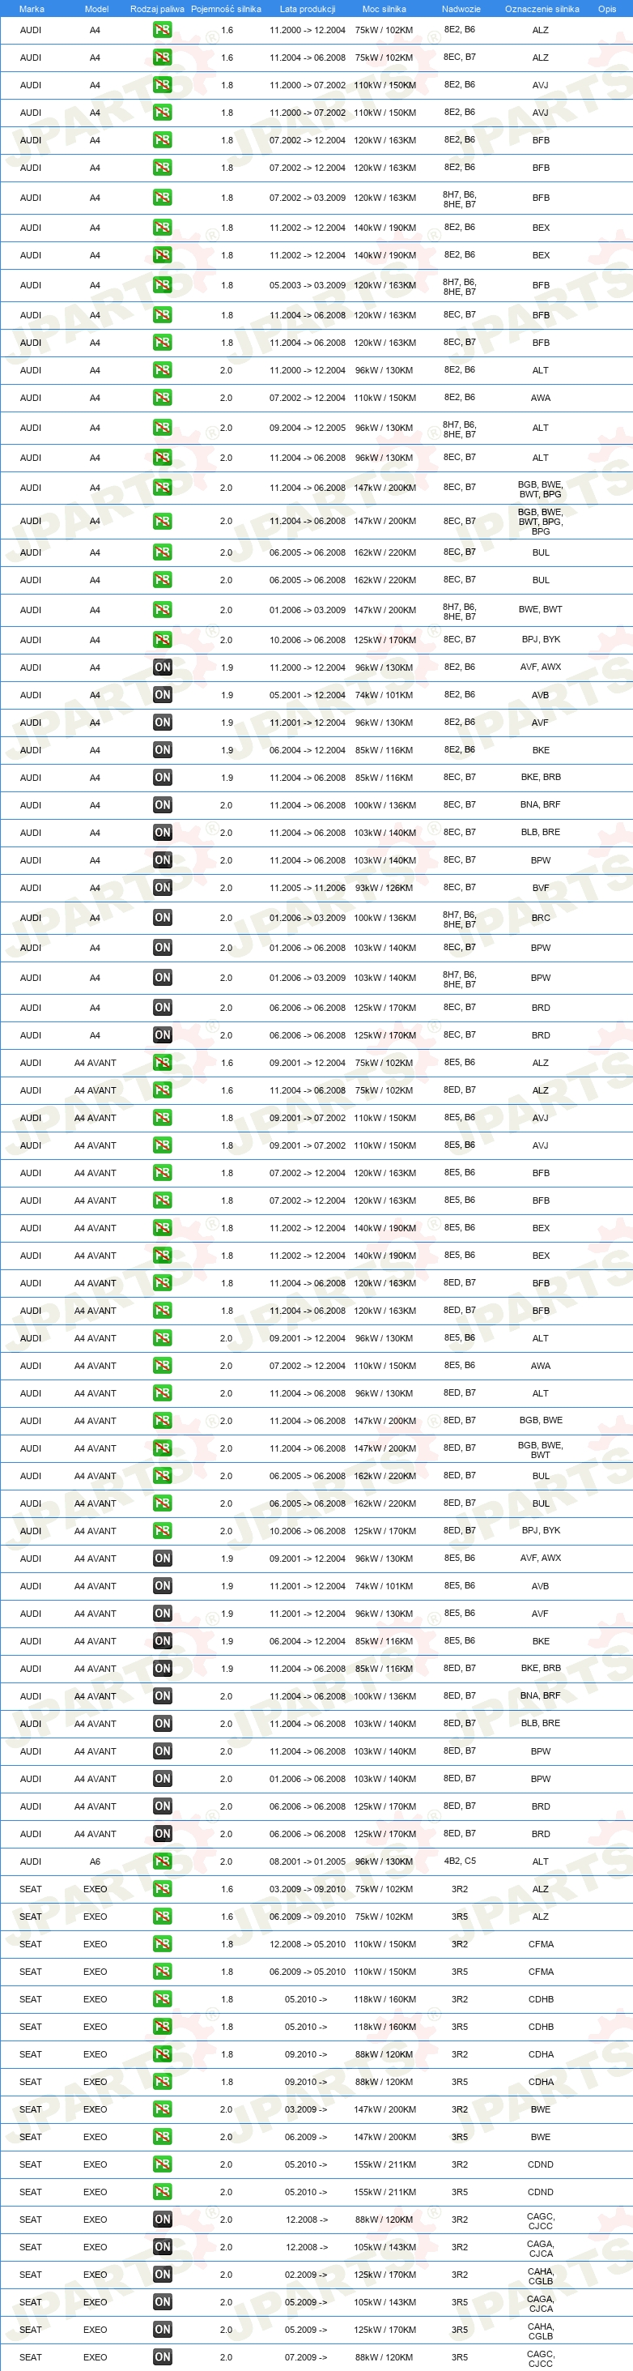Select the diesel icon in the Audi A4 BNA, BRF row
This screenshot has height=2371, width=633.
click(162, 805)
